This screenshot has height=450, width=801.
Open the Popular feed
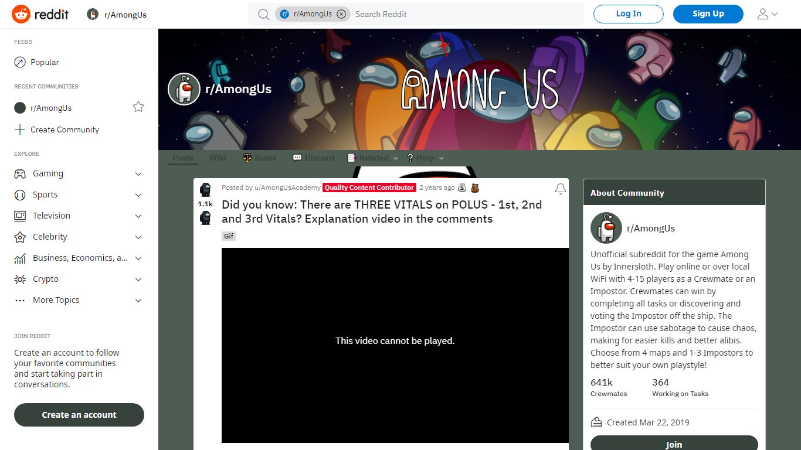pyautogui.click(x=45, y=62)
